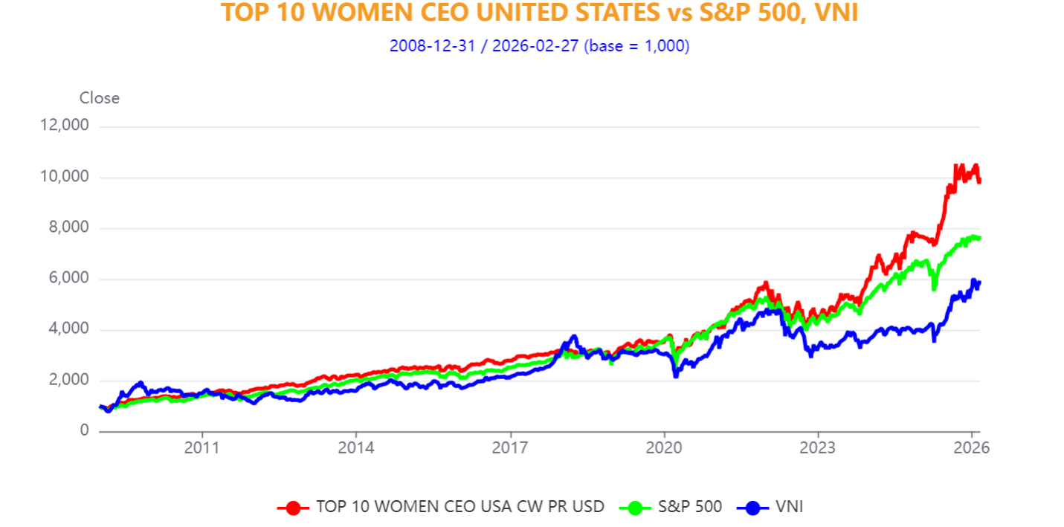Click the 8,000 y-axis tick label
The width and height of the screenshot is (1064, 527).
click(68, 227)
